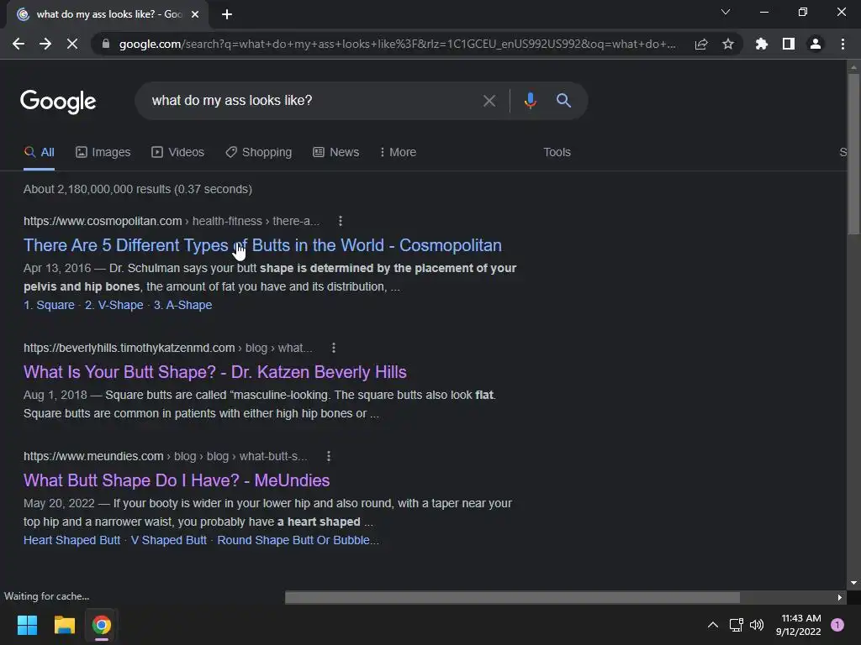Open the volume tray icon
The width and height of the screenshot is (861, 645).
tap(757, 625)
